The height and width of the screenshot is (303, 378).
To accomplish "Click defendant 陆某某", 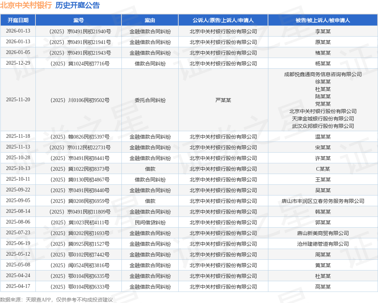I will [323, 96].
